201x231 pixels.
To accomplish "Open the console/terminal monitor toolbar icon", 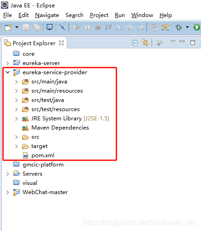I will (50, 27).
